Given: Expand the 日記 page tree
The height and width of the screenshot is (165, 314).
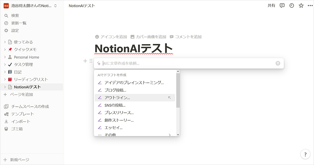Looking at the screenshot, I should 5,72.
